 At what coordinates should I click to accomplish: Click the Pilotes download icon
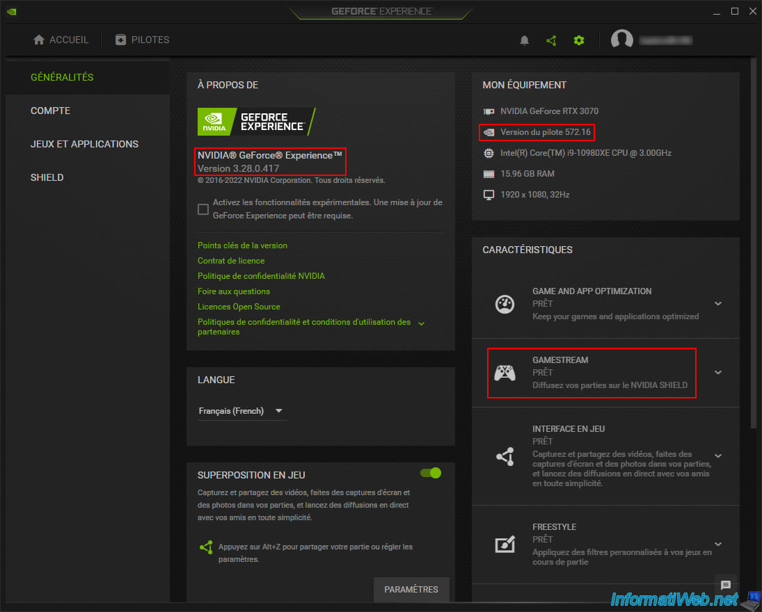click(120, 40)
